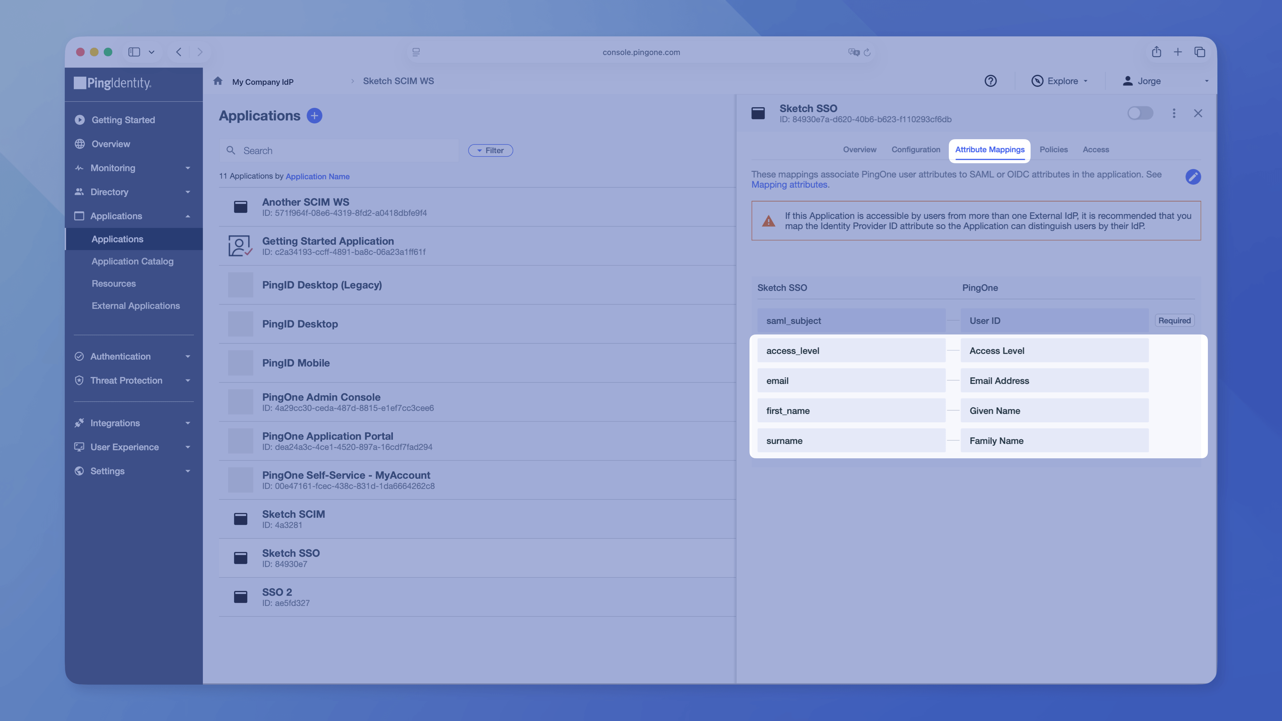Click the add application plus icon
Viewport: 1282px width, 721px height.
pos(314,115)
